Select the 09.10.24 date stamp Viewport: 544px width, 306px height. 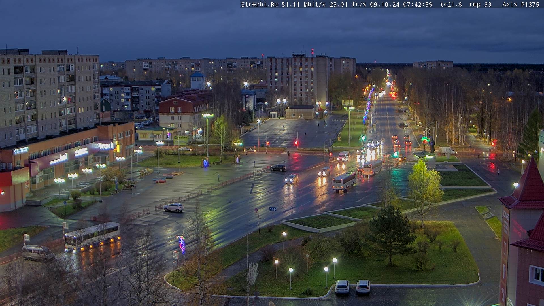[385, 4]
